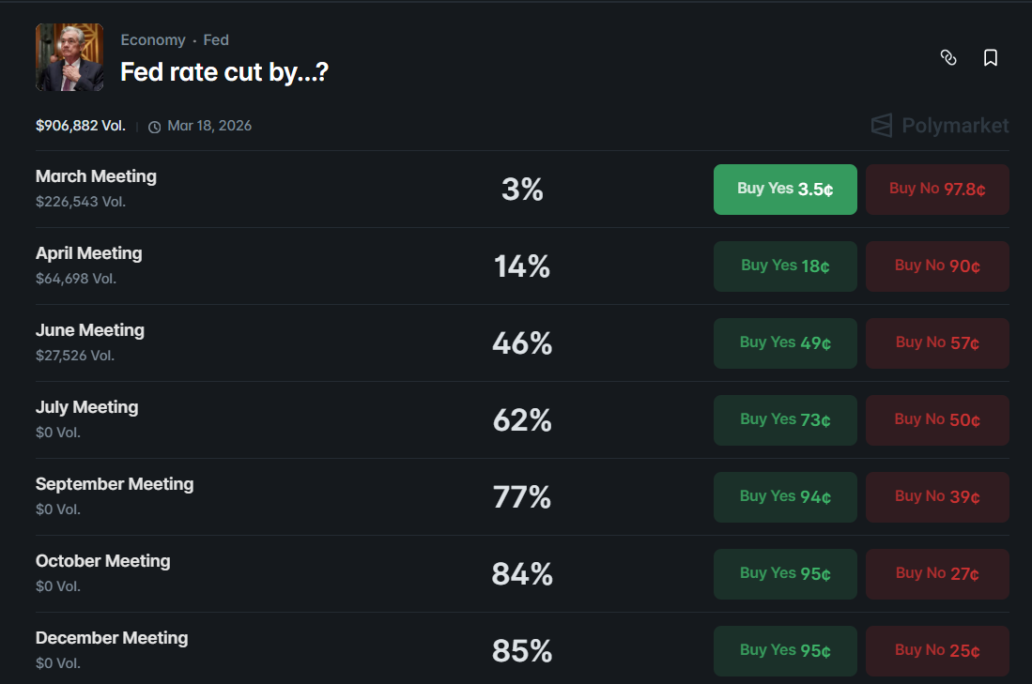Copy the market link using the chain icon
The image size is (1032, 684).
[948, 57]
